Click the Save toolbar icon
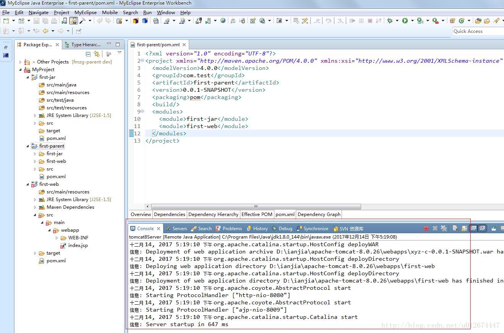Viewport: 504px width, 333px height. coord(36,21)
